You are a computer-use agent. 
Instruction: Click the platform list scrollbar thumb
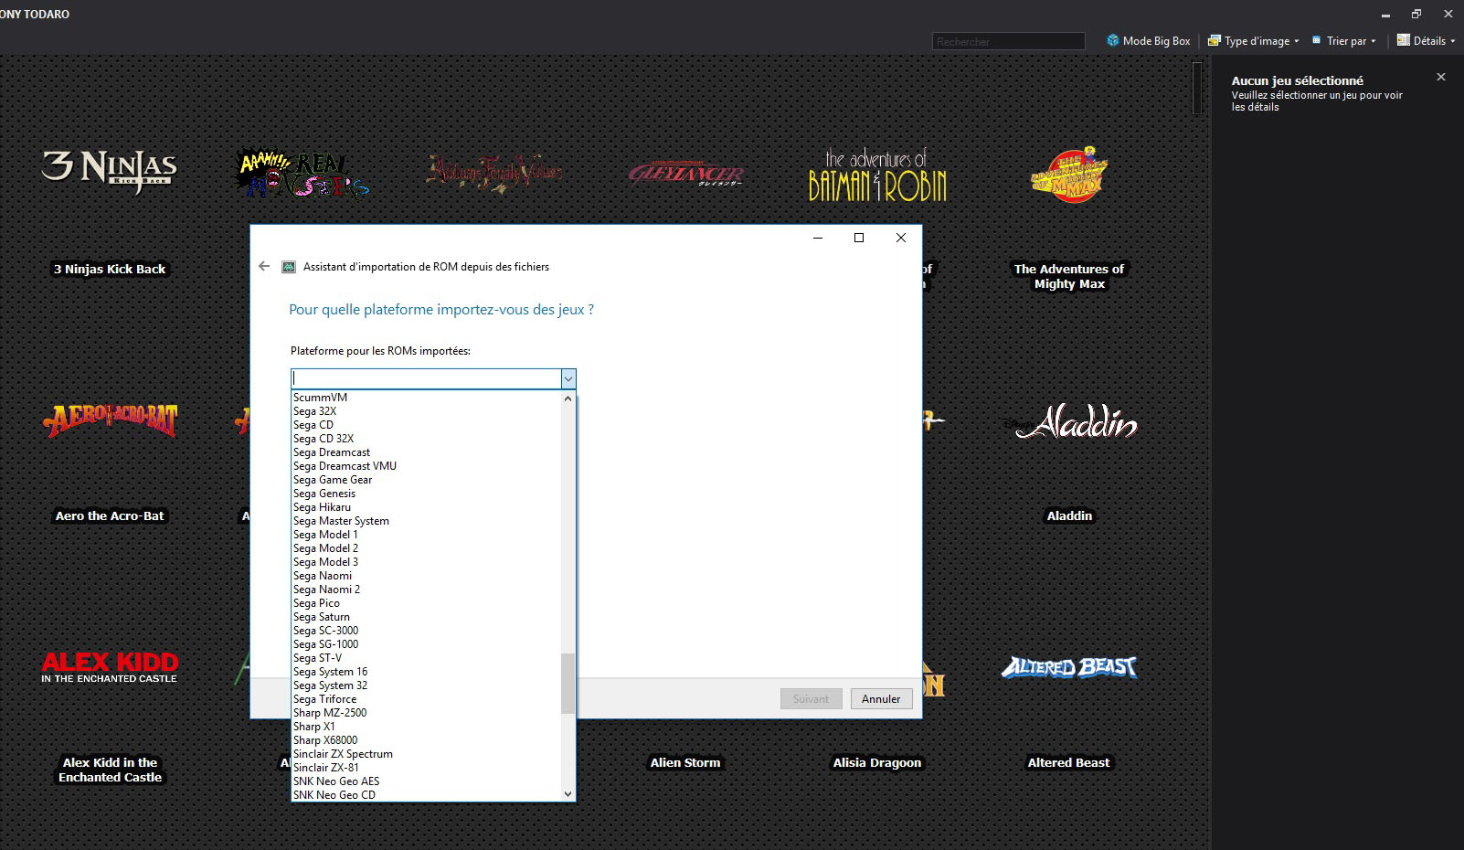click(568, 683)
